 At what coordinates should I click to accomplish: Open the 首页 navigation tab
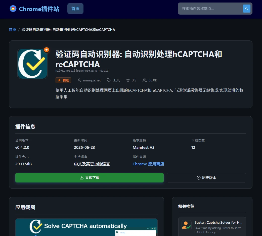pyautogui.click(x=75, y=9)
